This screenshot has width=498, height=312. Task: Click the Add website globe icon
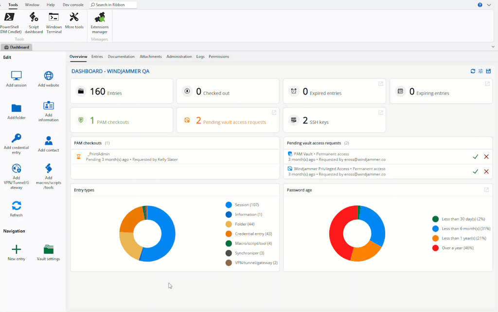(48, 76)
